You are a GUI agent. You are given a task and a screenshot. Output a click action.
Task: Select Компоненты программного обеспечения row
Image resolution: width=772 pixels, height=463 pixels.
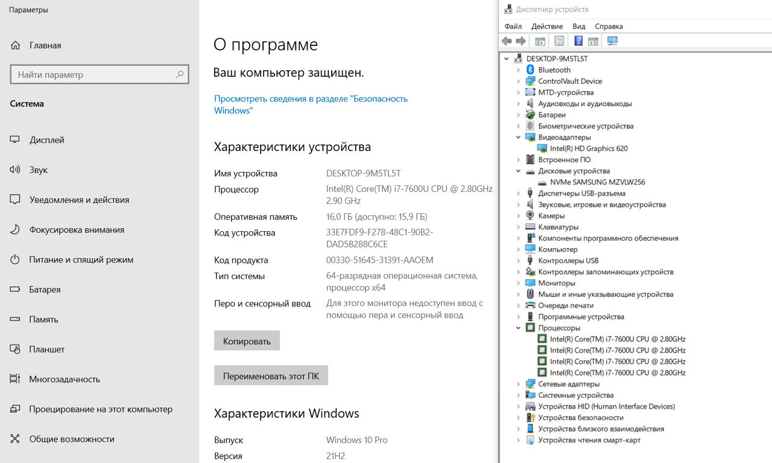608,238
